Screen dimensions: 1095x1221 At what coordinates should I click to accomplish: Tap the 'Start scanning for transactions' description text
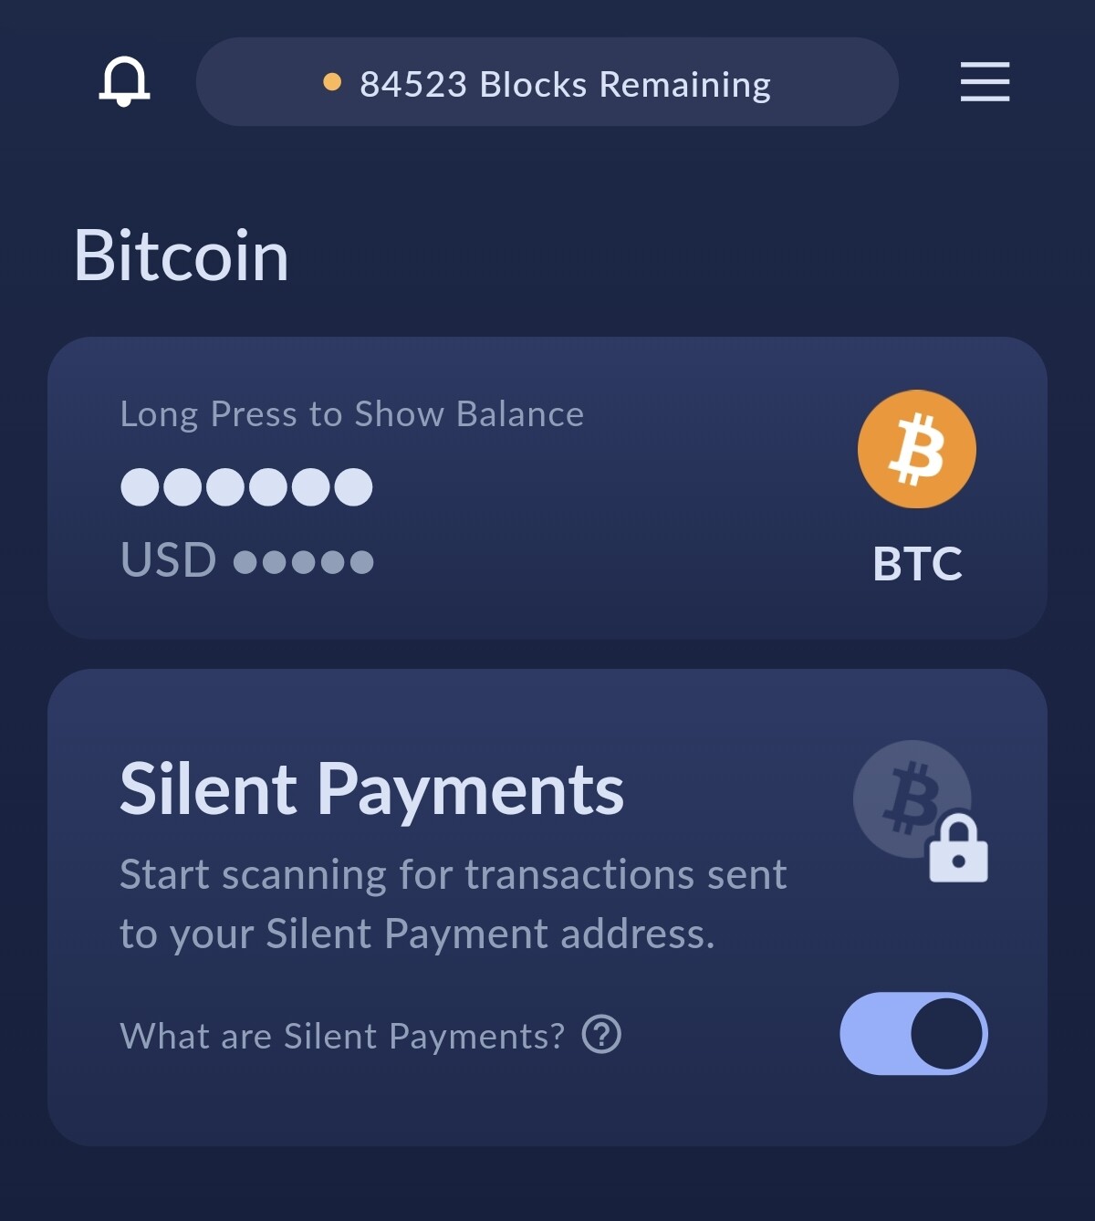click(x=454, y=903)
